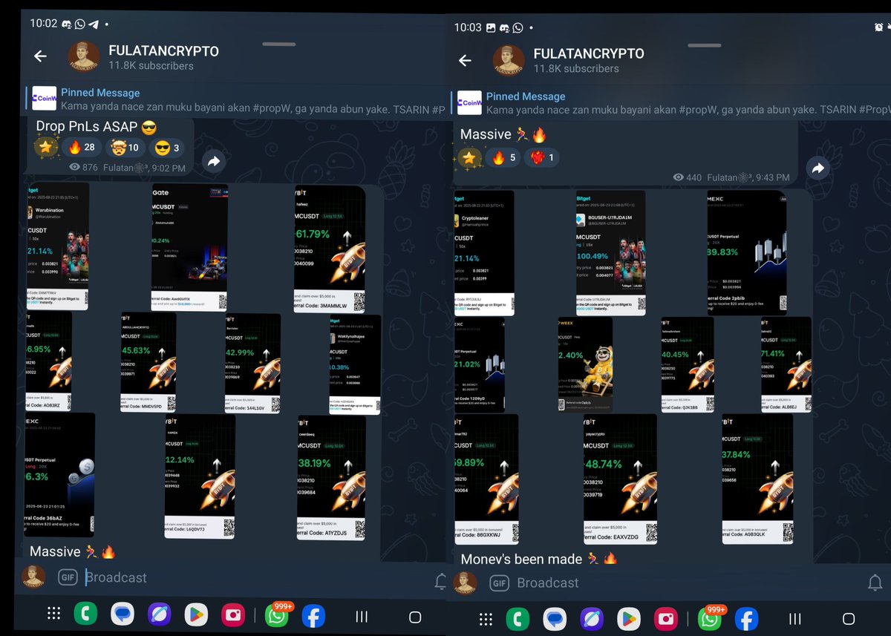Screen dimensions: 891x636
Task: Open the 37.84% Bybit PnL image
Action: tap(757, 479)
